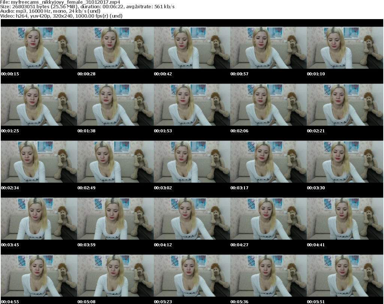The width and height of the screenshot is (384, 304).
Task: Click the timestamp label 00:05:36
Action: (239, 302)
